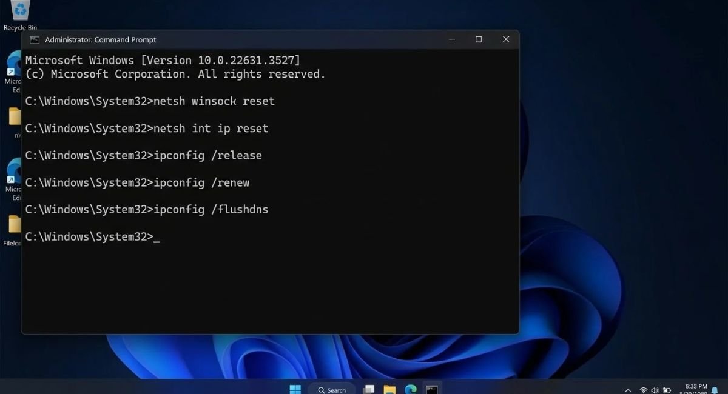Show hidden system tray icons
The width and height of the screenshot is (728, 394).
pyautogui.click(x=628, y=390)
